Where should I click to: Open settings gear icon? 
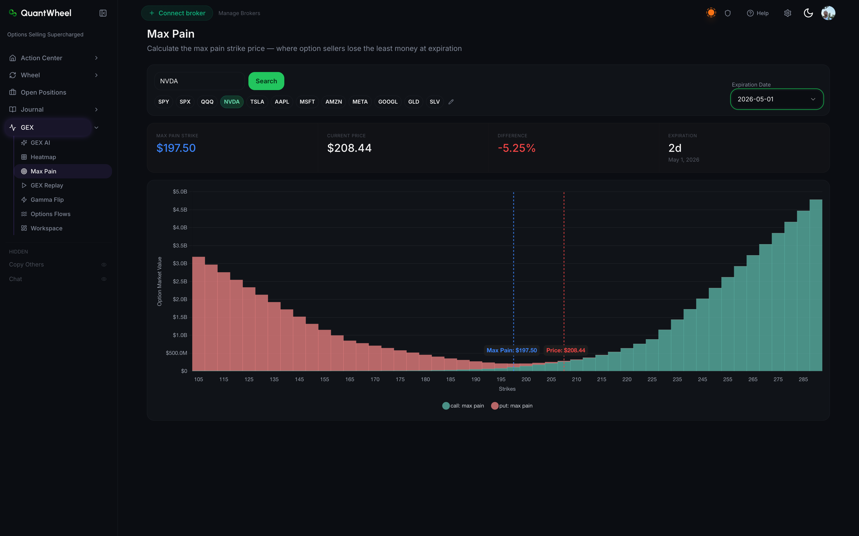coord(787,13)
